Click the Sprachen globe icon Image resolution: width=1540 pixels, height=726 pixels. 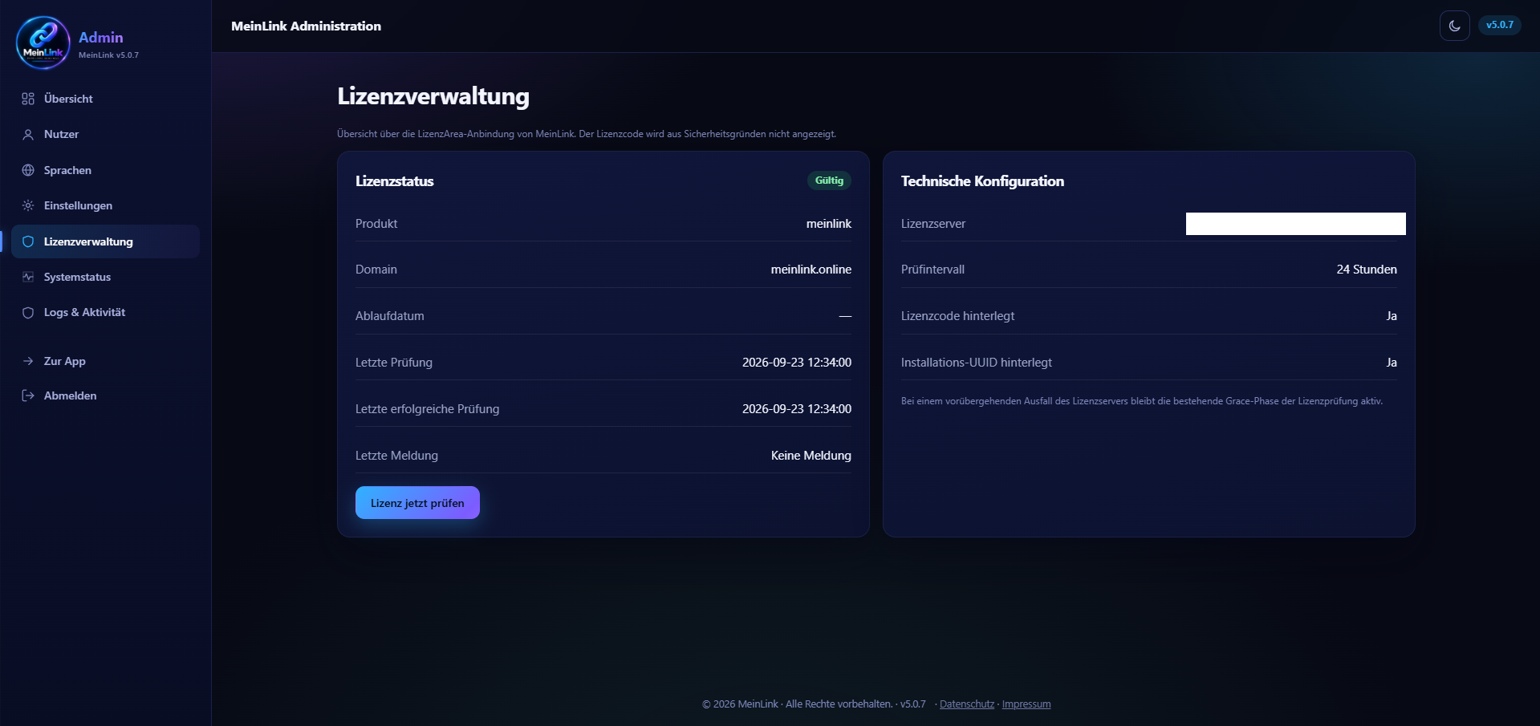tap(28, 170)
